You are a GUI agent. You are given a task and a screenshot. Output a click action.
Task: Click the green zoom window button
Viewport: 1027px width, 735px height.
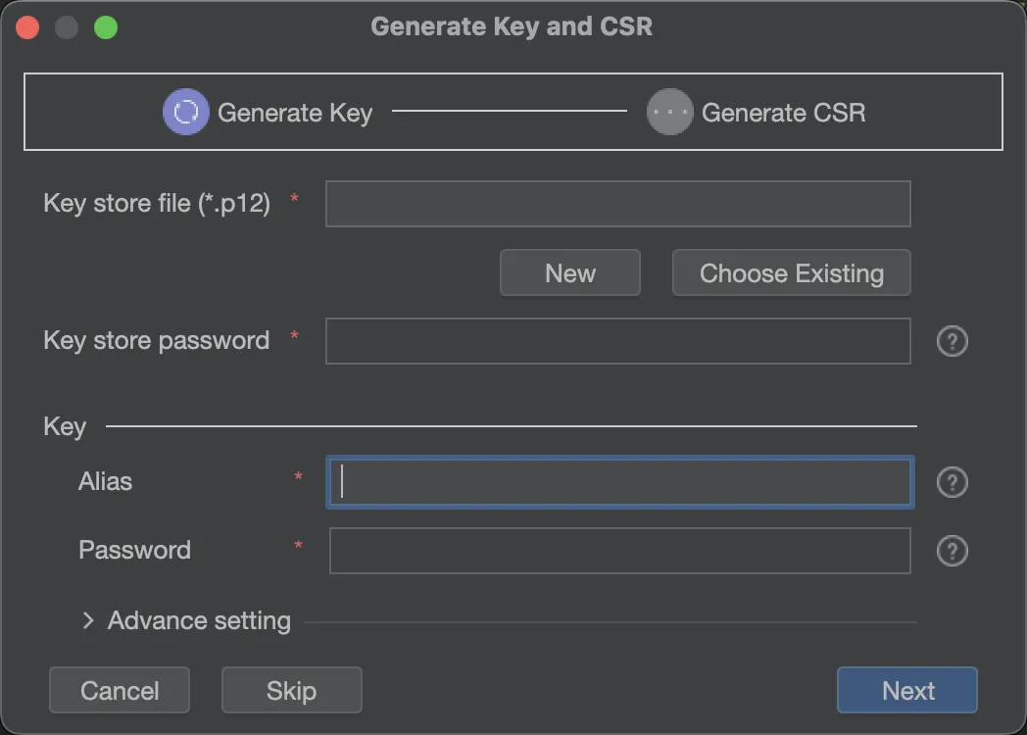tap(106, 26)
